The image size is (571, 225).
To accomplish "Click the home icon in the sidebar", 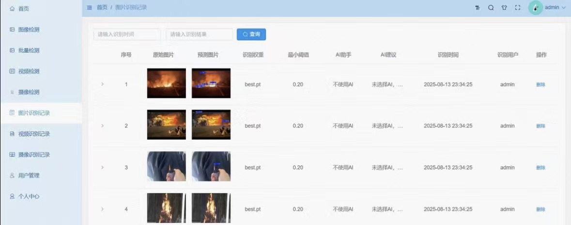I will click(x=12, y=8).
